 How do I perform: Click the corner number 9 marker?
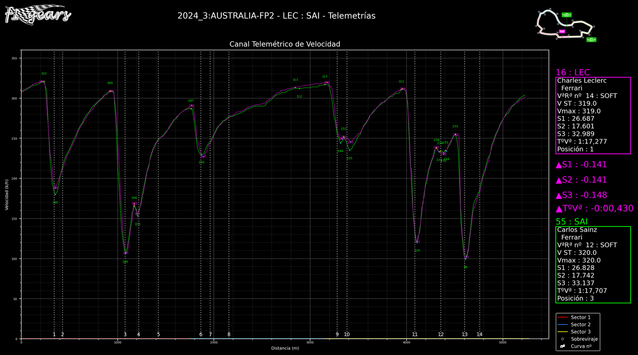pyautogui.click(x=337, y=334)
